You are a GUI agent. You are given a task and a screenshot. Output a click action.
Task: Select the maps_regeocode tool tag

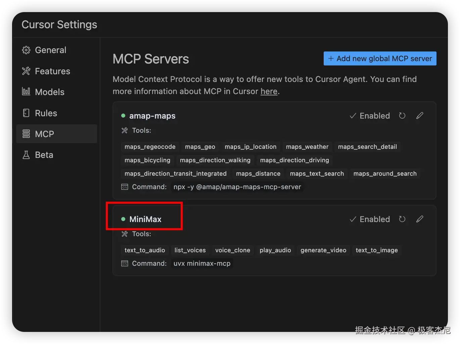pyautogui.click(x=150, y=147)
